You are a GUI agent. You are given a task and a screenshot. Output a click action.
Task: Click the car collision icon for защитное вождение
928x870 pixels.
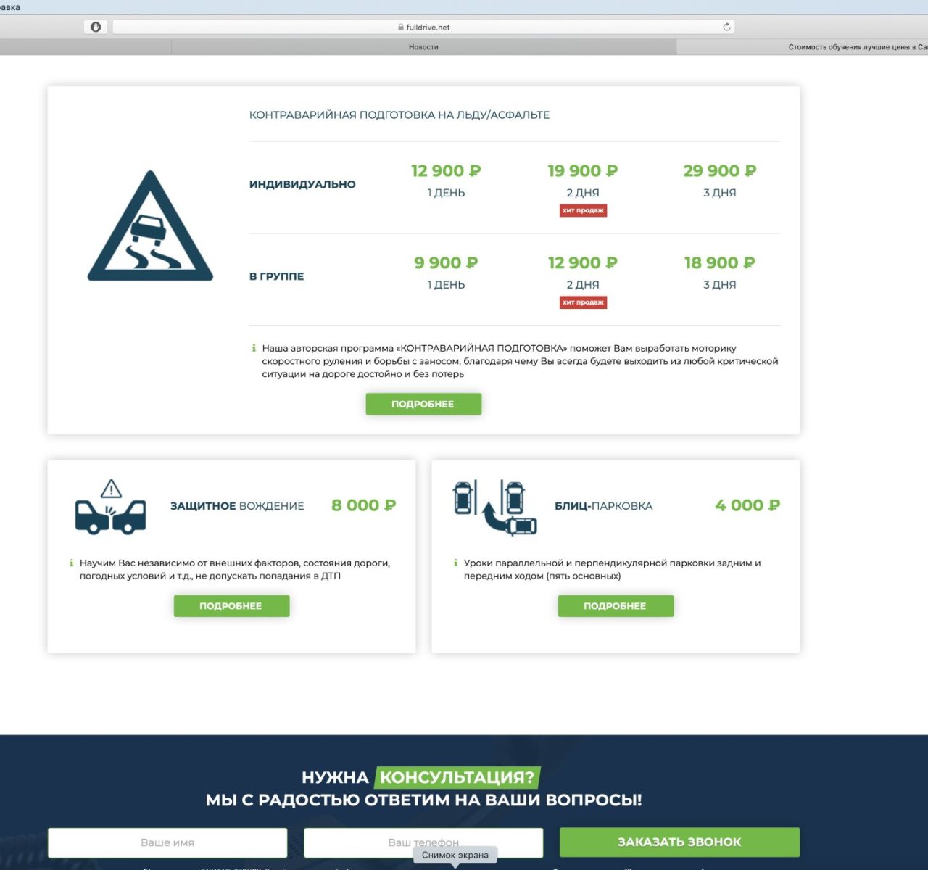111,507
